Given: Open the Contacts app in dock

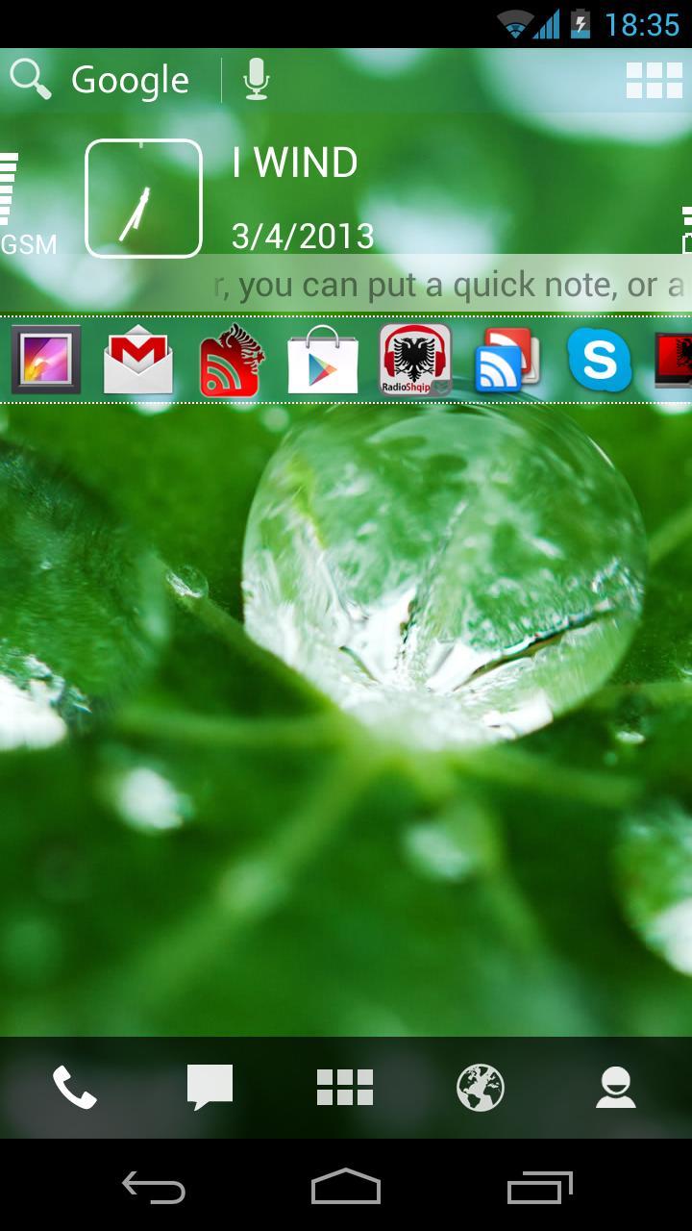Looking at the screenshot, I should coord(615,1089).
